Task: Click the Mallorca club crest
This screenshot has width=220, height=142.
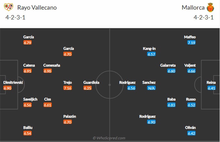Action: pyautogui.click(x=210, y=7)
